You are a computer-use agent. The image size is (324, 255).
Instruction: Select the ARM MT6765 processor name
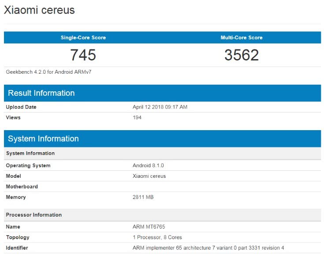click(x=149, y=227)
